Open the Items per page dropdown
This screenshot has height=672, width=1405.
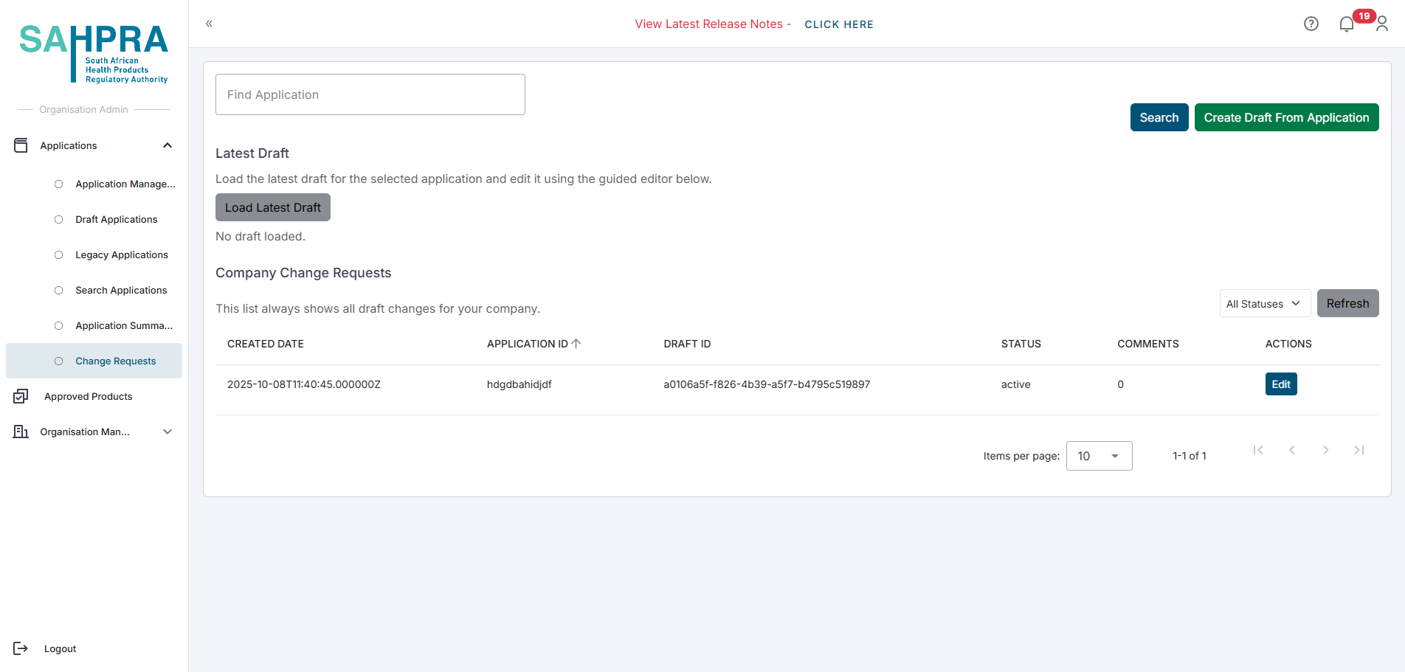(x=1099, y=456)
